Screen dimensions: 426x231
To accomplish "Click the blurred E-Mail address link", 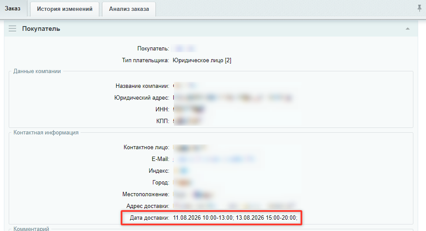I will click(x=214, y=159).
